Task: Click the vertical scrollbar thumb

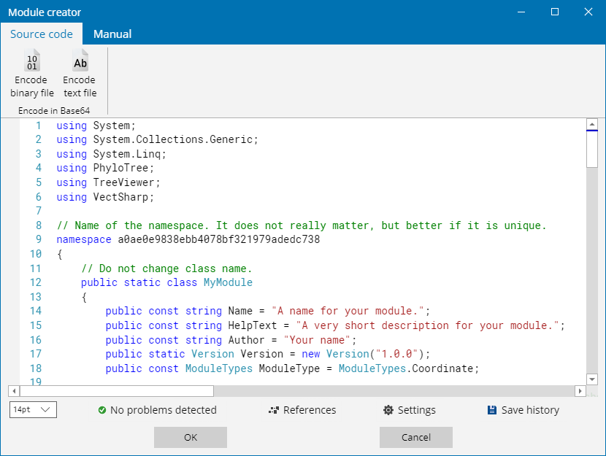Action: pos(592,150)
